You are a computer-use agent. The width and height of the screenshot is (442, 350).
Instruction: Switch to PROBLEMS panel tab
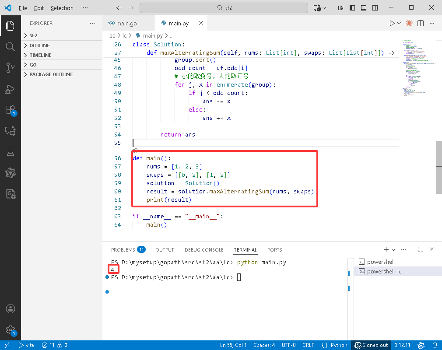pos(128,250)
